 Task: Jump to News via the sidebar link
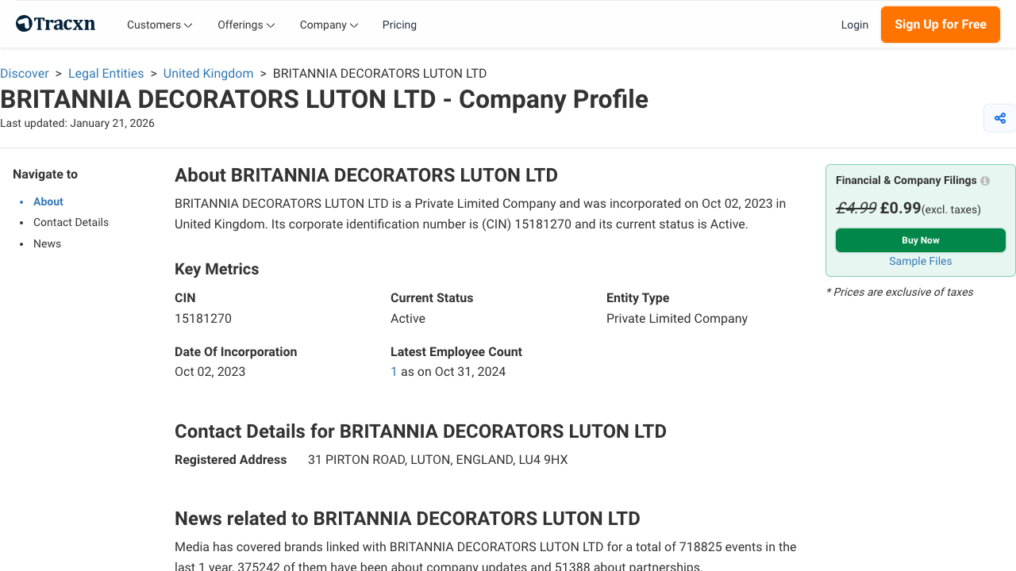[x=47, y=243]
